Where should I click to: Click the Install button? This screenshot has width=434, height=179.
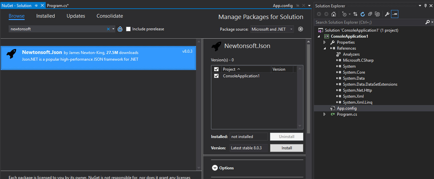click(286, 148)
